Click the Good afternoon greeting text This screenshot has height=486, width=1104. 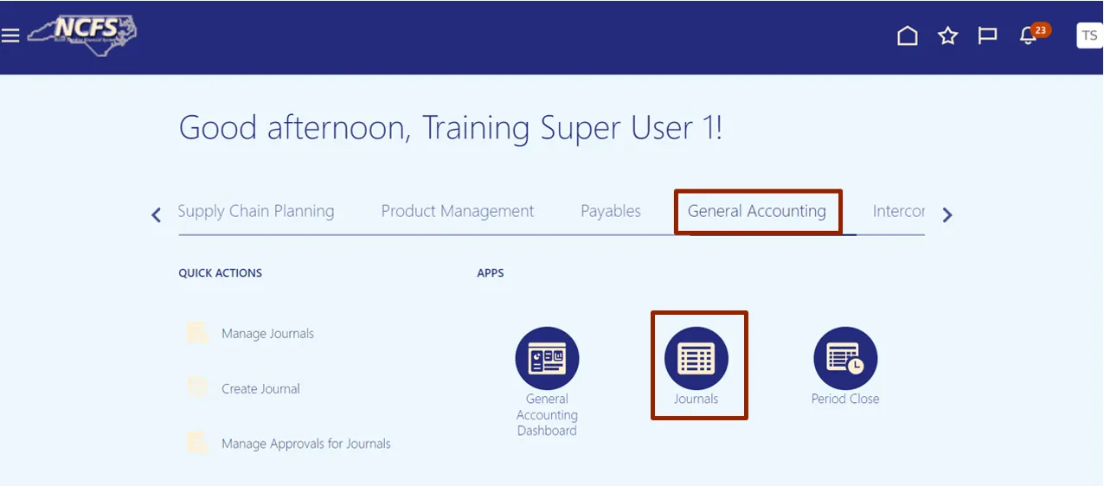450,128
